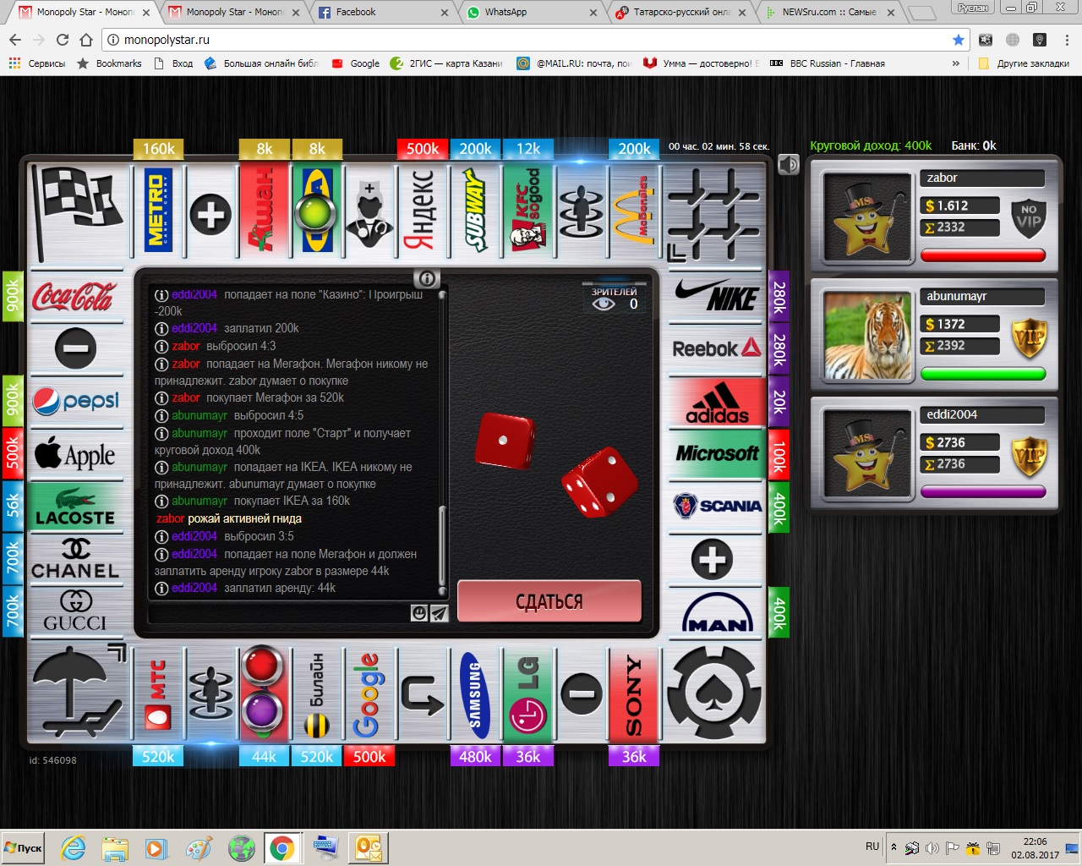The image size is (1082, 866).
Task: Click eddi2004's purple color bar
Action: 983,491
